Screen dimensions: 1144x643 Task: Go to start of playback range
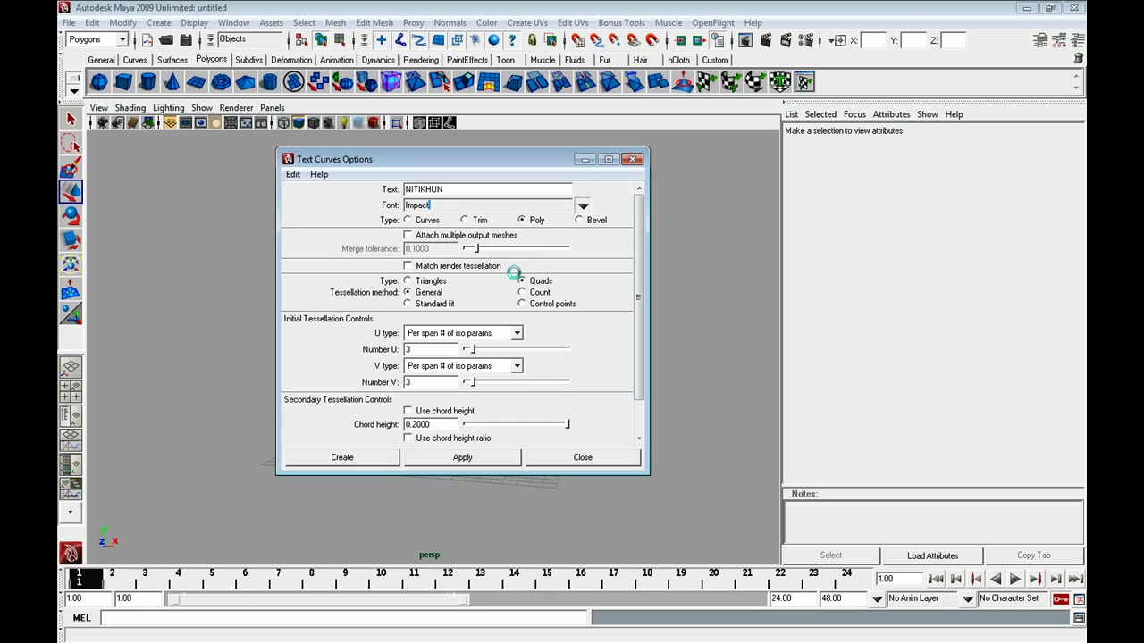tap(936, 579)
